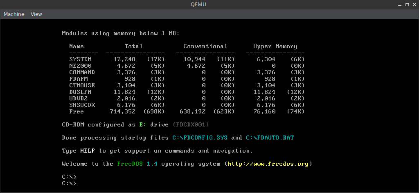Click the C:\FDCONFIG.SYS file path
The height and width of the screenshot is (193, 419).
(x=200, y=138)
